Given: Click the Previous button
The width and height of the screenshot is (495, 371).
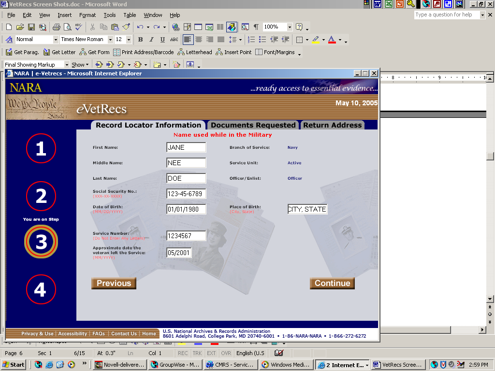Looking at the screenshot, I should [114, 284].
